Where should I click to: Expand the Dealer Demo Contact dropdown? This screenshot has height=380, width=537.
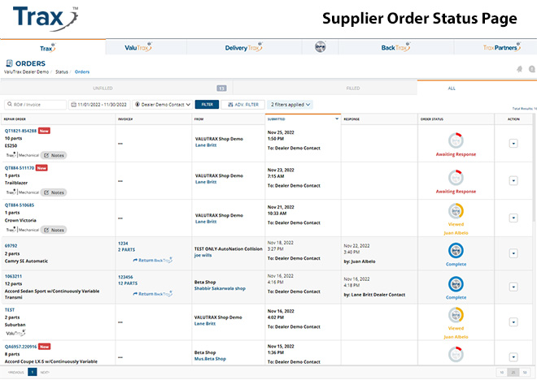click(163, 105)
